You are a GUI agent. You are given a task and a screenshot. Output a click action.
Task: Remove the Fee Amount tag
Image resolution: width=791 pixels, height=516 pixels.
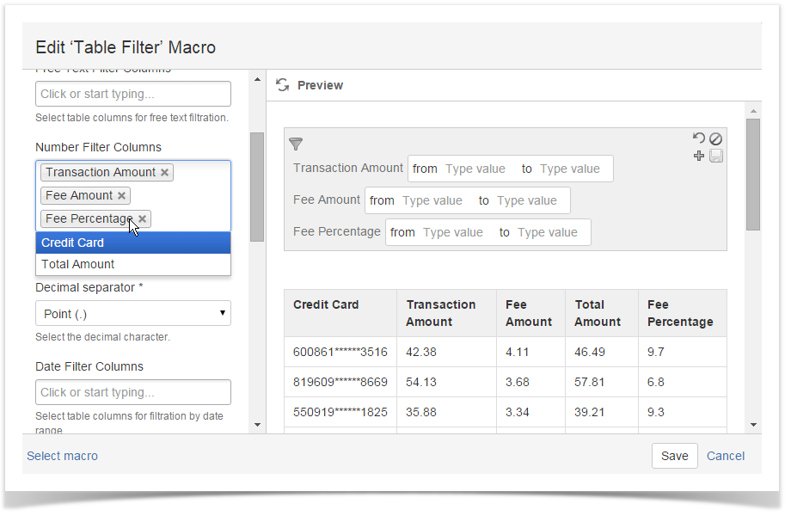click(x=122, y=195)
